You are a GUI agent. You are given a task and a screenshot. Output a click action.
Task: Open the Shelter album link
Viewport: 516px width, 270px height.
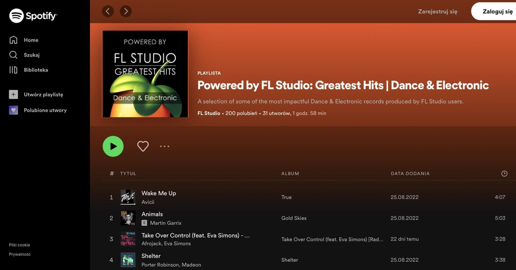pos(290,260)
